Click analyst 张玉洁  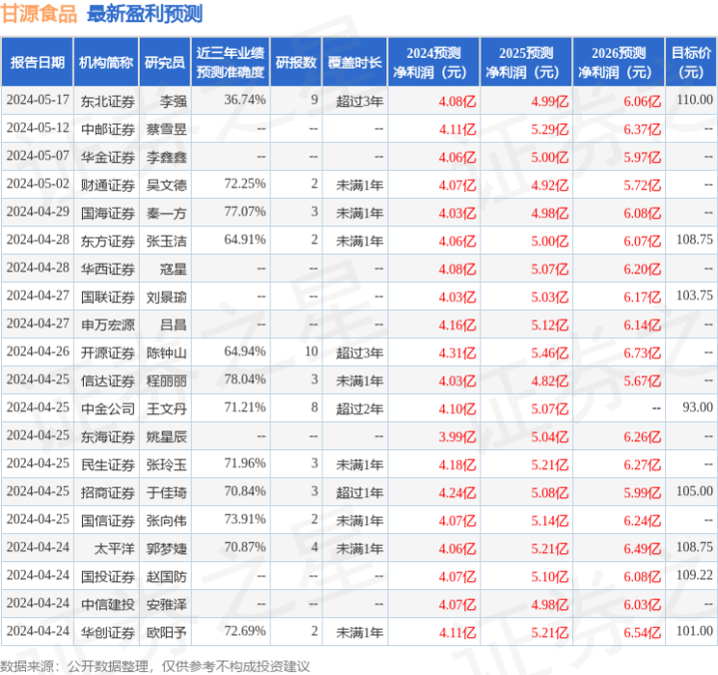point(166,241)
